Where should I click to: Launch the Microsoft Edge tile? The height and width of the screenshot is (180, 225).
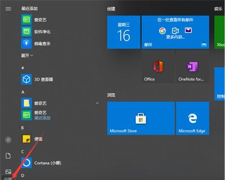coord(193,118)
